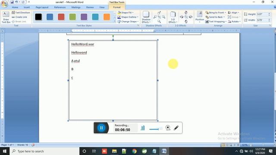276x155 pixels.
Task: Click the Height input field
Action: pos(262,14)
